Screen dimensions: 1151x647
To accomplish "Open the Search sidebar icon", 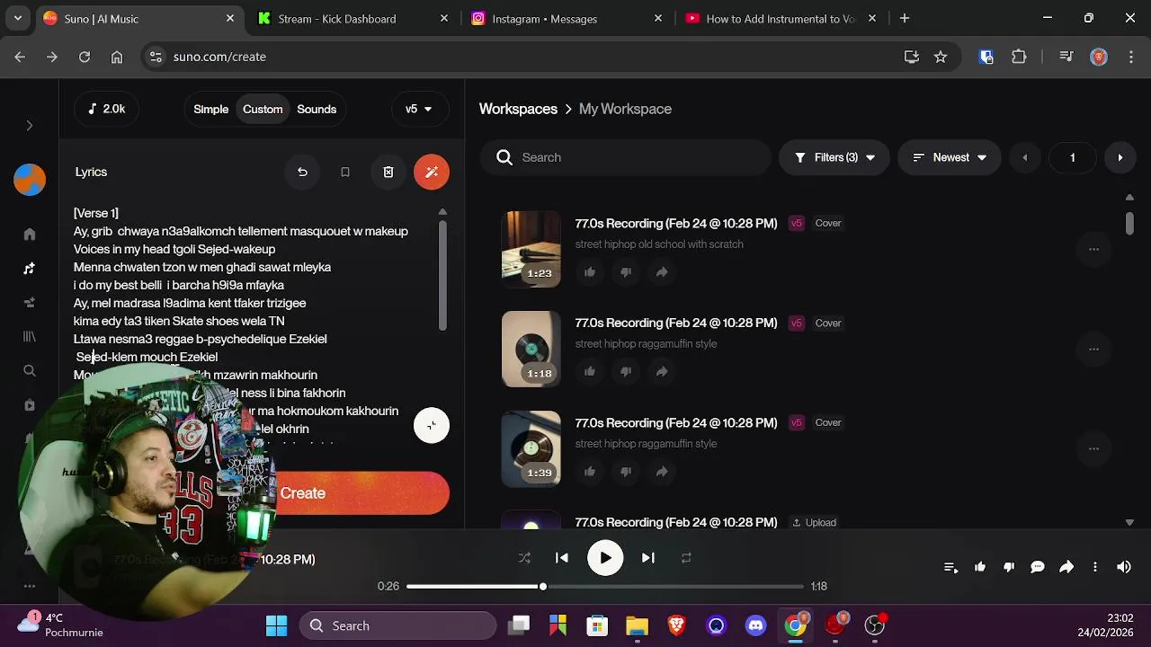I will [x=30, y=370].
